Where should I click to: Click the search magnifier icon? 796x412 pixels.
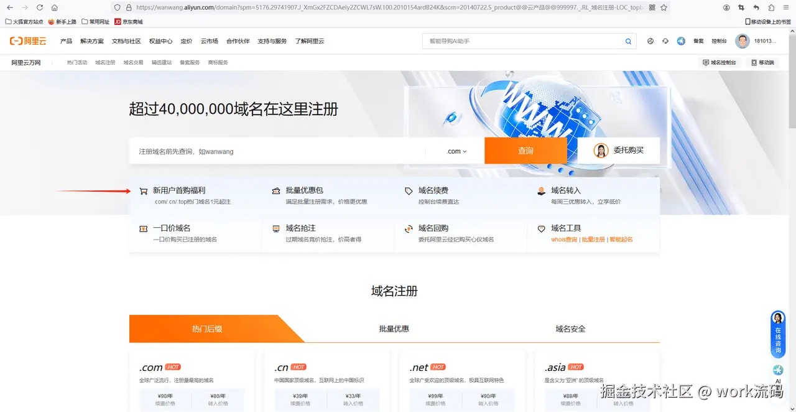coord(628,42)
